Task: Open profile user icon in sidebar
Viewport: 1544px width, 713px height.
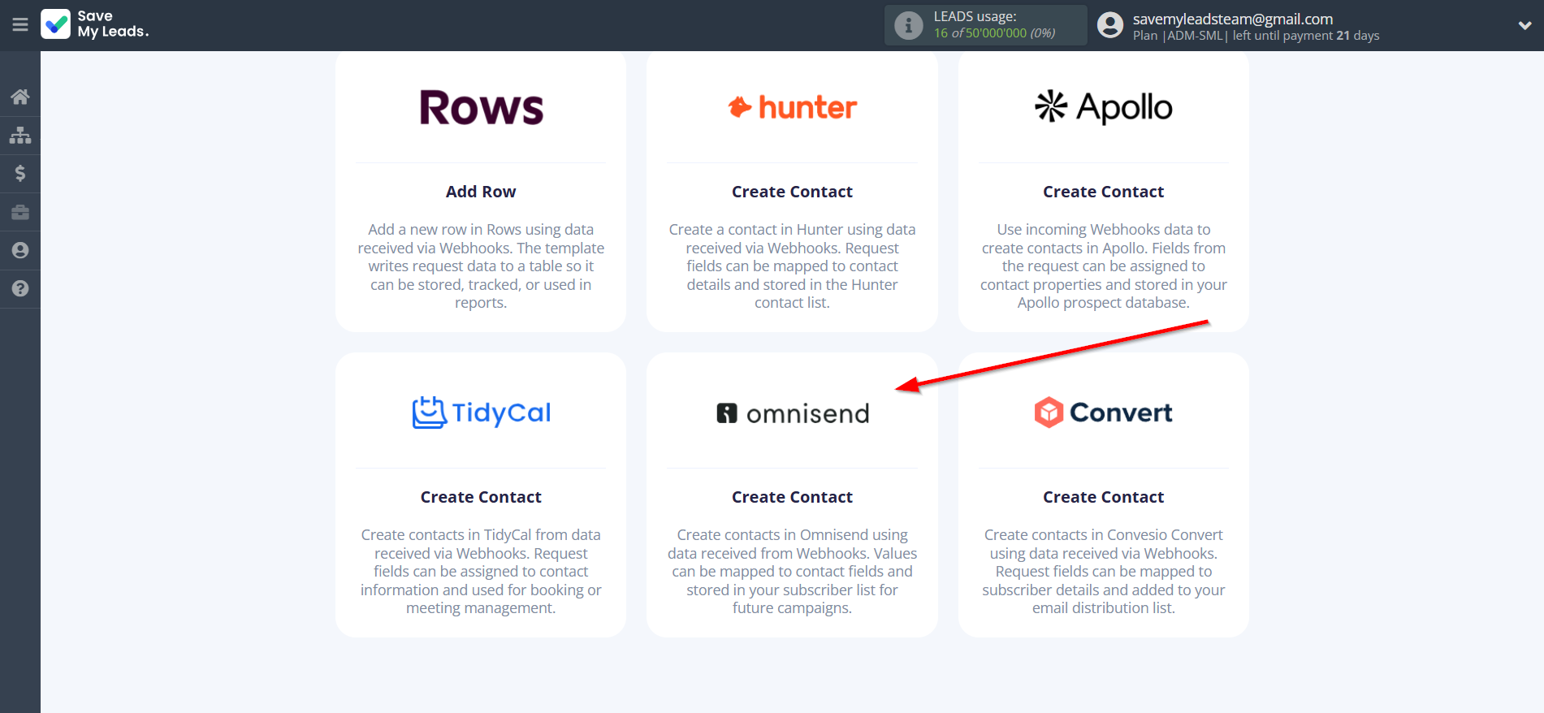Action: [20, 250]
